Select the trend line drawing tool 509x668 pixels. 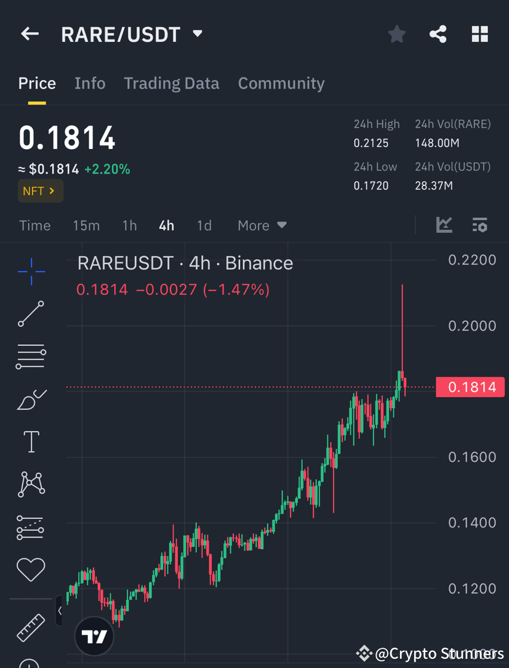31,314
